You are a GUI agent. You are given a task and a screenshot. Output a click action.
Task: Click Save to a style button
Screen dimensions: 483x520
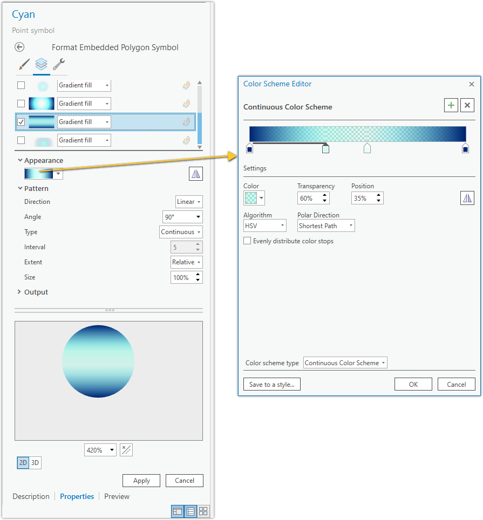tap(271, 384)
